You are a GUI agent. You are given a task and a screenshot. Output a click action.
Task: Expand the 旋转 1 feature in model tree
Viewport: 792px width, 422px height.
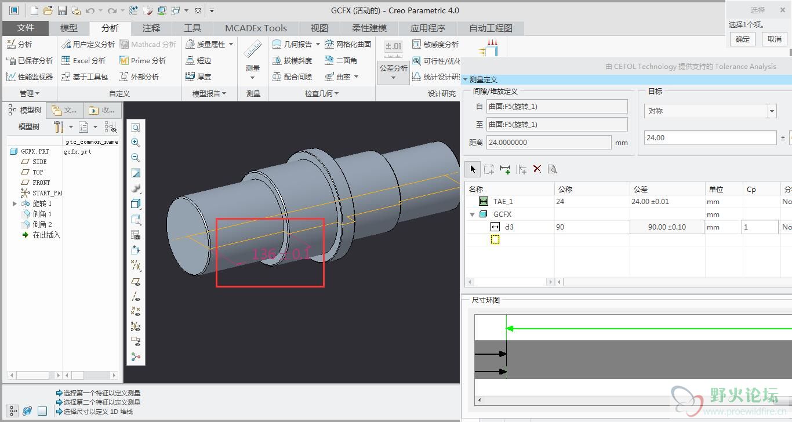point(14,203)
